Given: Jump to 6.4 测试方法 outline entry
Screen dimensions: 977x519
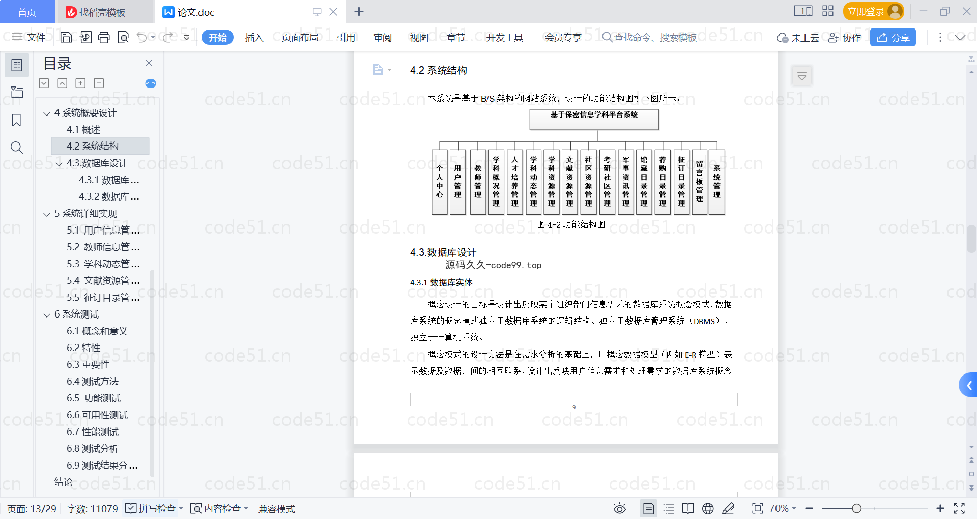Looking at the screenshot, I should point(93,381).
